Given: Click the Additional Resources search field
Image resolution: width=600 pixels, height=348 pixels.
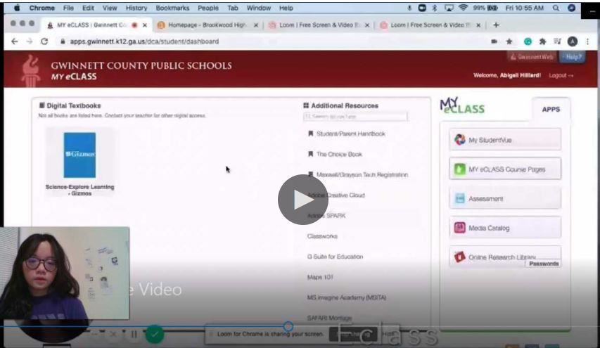Looking at the screenshot, I should pyautogui.click(x=355, y=116).
